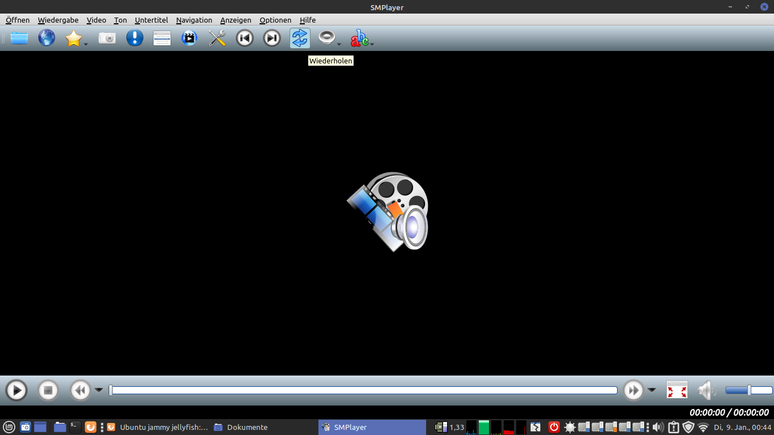Click the TV film-strip icon in toolbar

pyautogui.click(x=189, y=38)
